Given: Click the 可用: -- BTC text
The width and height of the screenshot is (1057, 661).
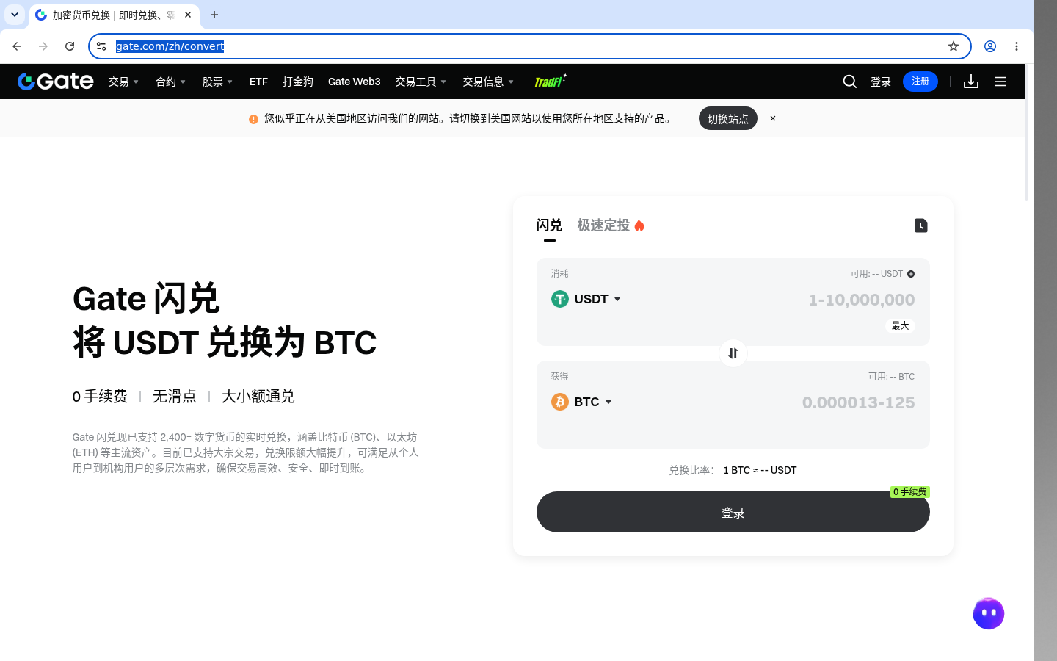Looking at the screenshot, I should pyautogui.click(x=891, y=376).
